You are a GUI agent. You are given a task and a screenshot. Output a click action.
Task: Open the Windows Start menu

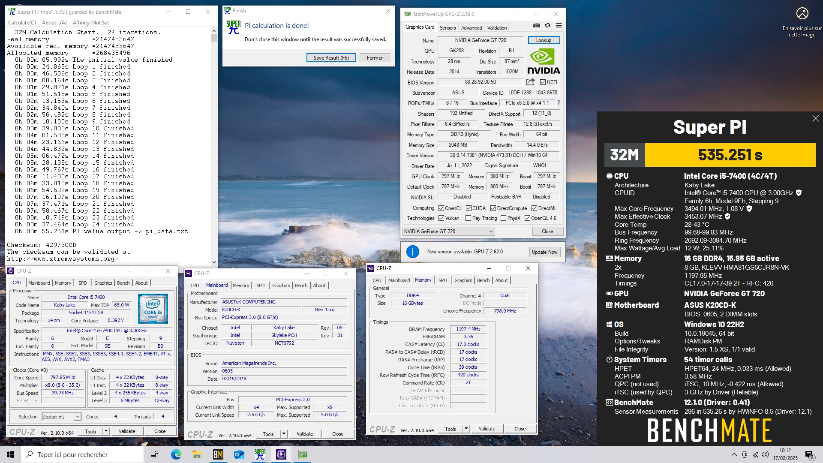[x=10, y=454]
